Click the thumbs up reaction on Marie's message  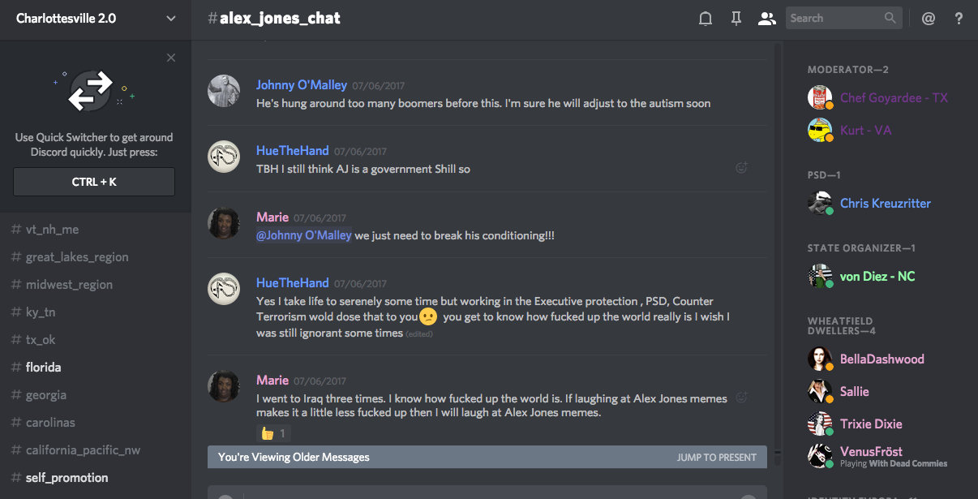click(272, 433)
